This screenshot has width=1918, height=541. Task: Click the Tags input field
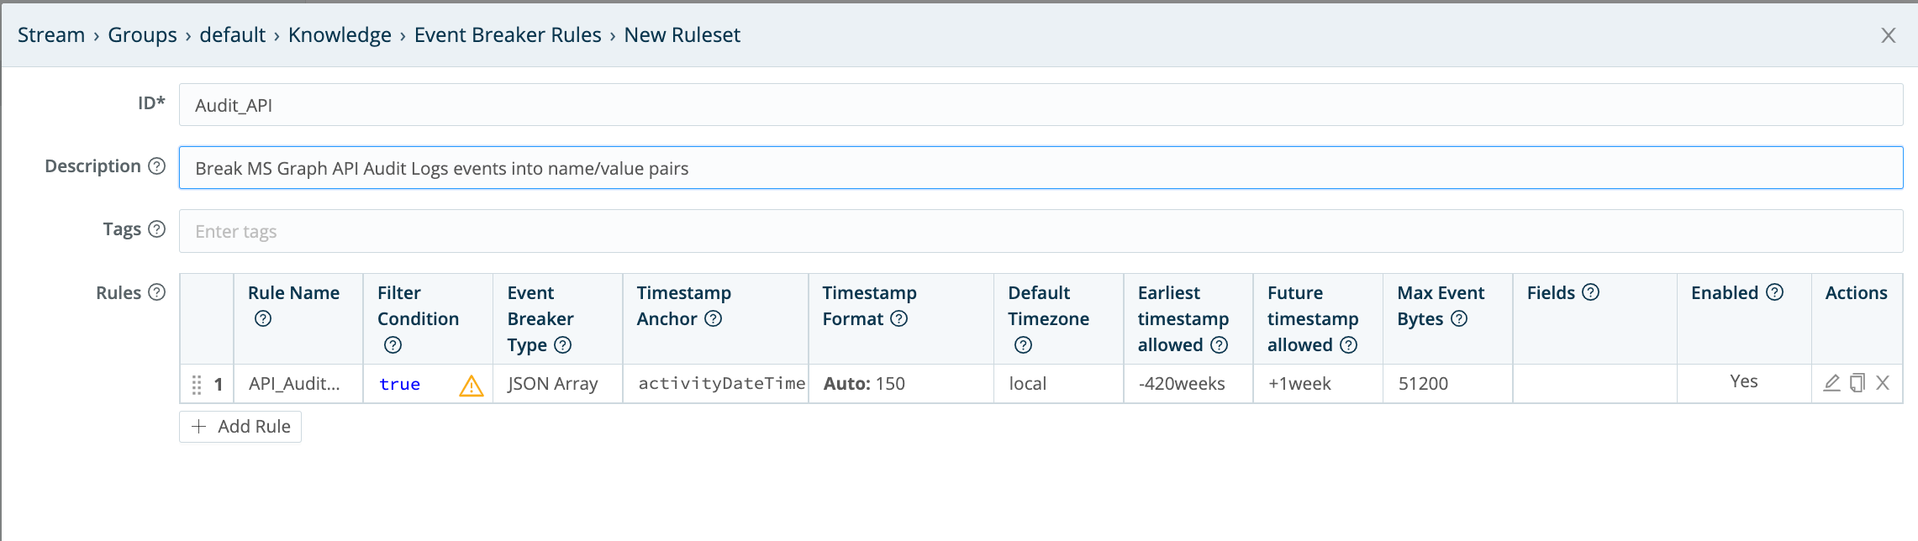point(588,230)
